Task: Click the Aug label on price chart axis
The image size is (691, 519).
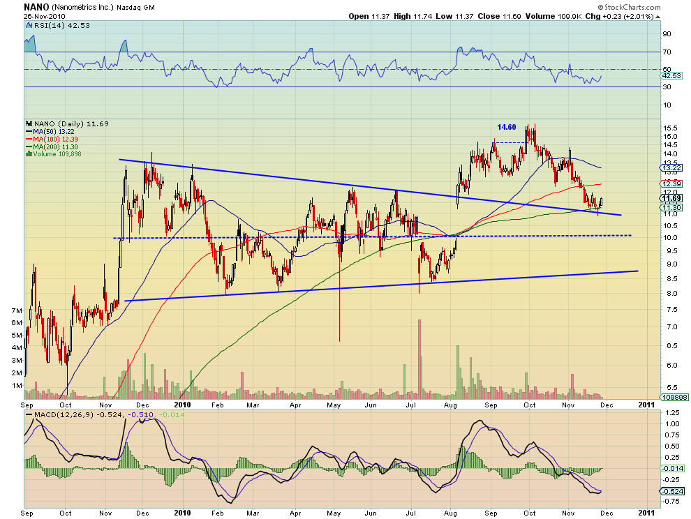Action: (x=450, y=405)
